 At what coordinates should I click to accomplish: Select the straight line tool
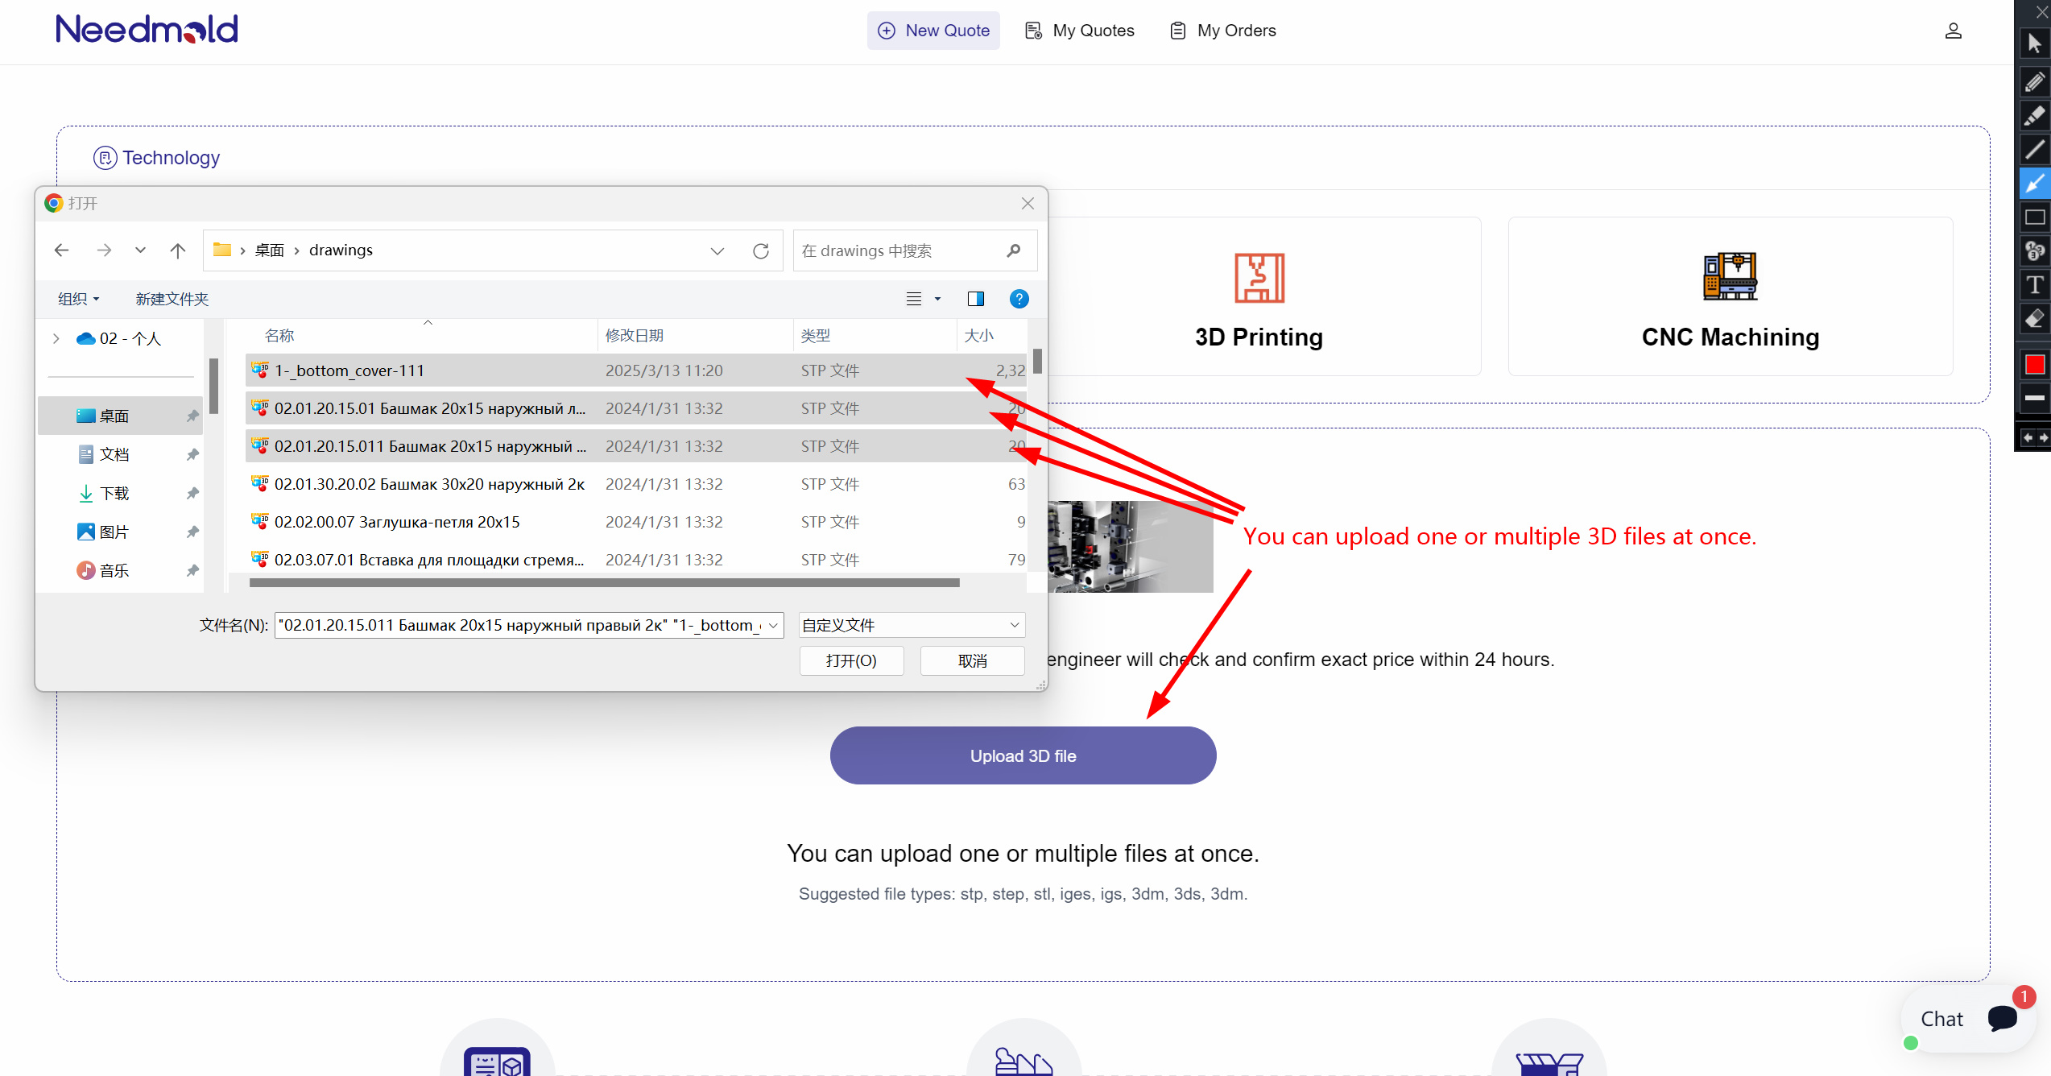(2034, 149)
